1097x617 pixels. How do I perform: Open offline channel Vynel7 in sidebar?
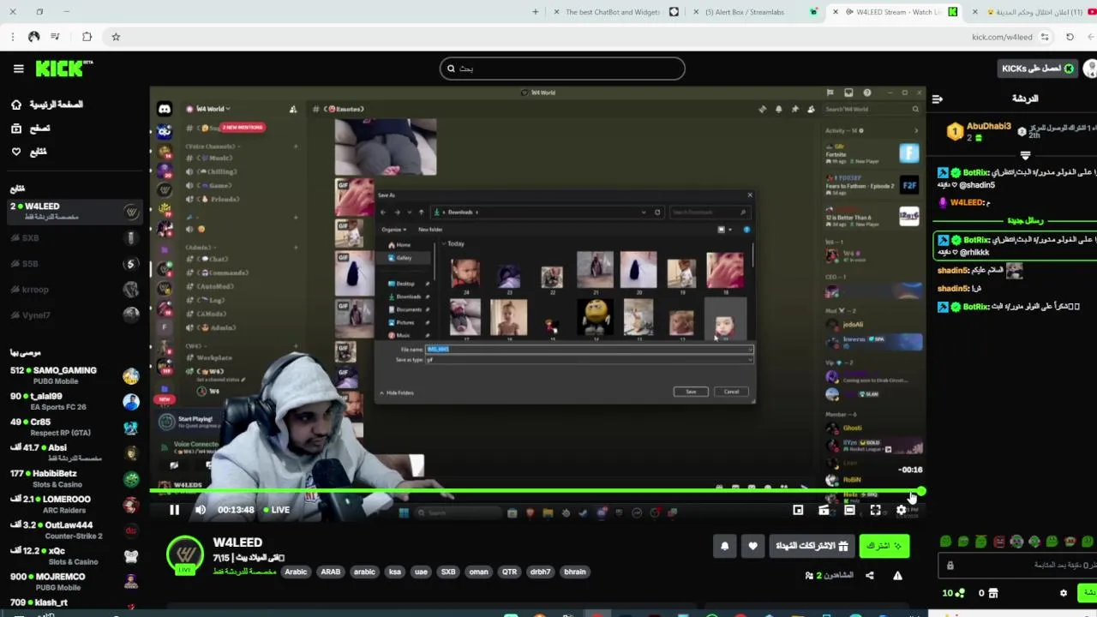(x=75, y=315)
